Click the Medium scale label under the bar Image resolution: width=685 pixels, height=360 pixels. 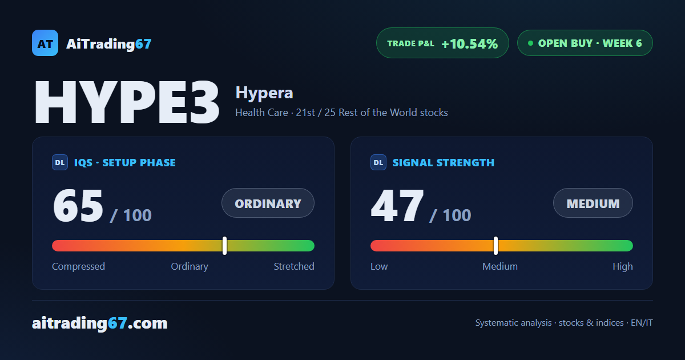pyautogui.click(x=500, y=266)
